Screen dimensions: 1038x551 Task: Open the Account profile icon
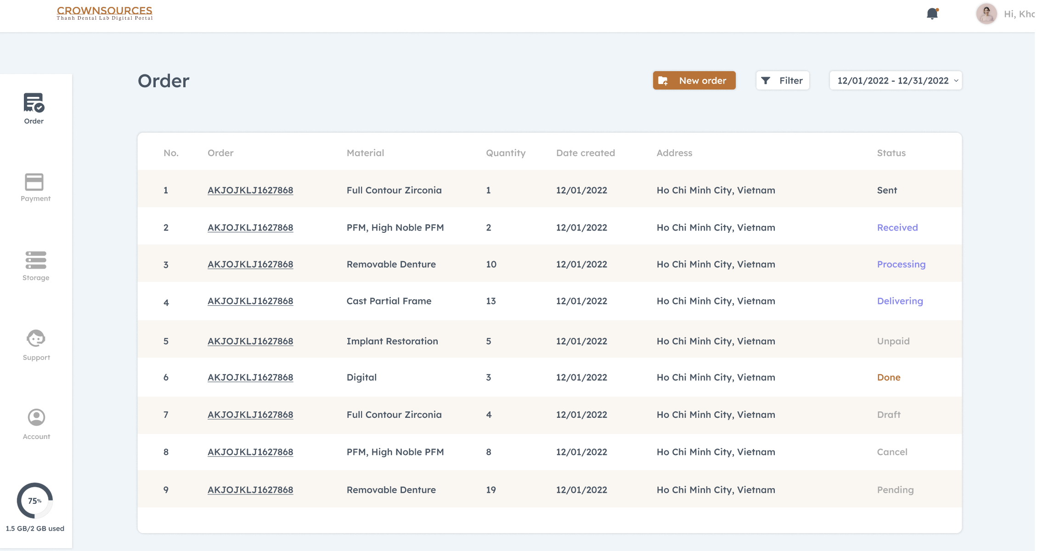click(x=36, y=417)
